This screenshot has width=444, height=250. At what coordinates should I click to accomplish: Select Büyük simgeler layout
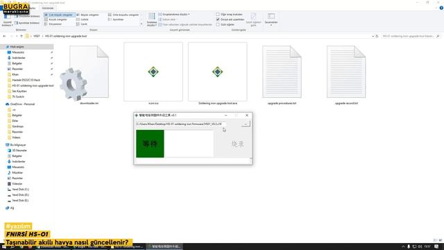[88, 15]
